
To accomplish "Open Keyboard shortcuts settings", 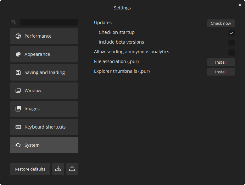I will click(x=44, y=127).
